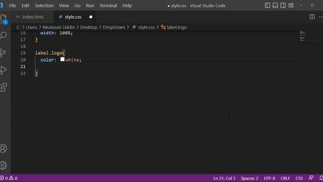Change language mode via CSS
Screen dimensions: 323x182
tap(299, 178)
